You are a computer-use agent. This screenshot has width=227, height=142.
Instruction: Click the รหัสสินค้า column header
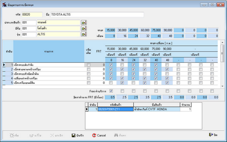click(115, 105)
